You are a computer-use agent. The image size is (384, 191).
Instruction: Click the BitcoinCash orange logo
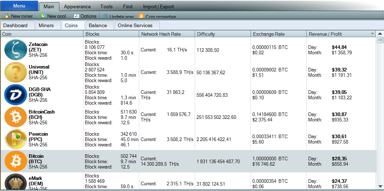click(x=15, y=117)
